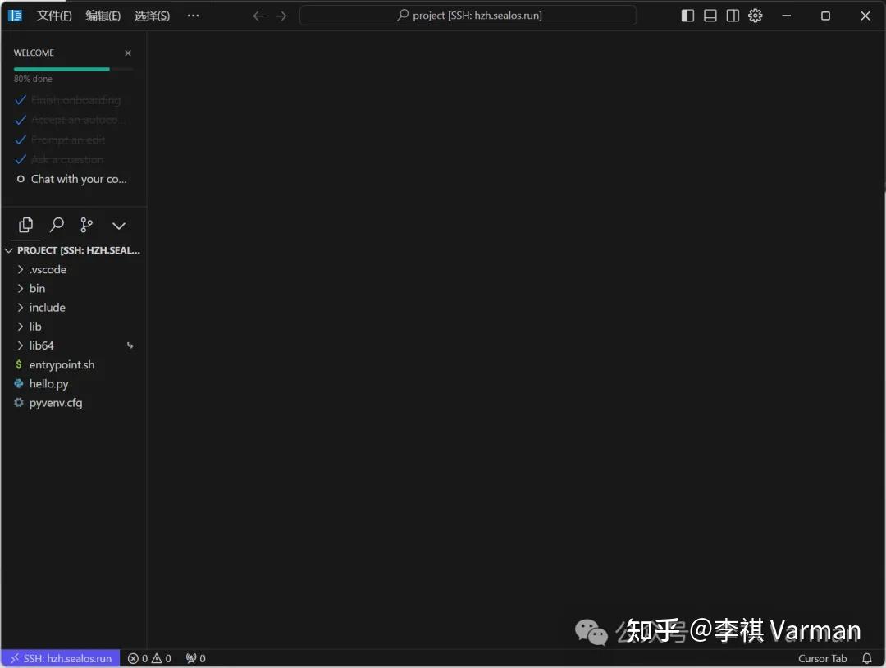The height and width of the screenshot is (668, 886).
Task: Open notifications via the bell icon
Action: [x=867, y=658]
